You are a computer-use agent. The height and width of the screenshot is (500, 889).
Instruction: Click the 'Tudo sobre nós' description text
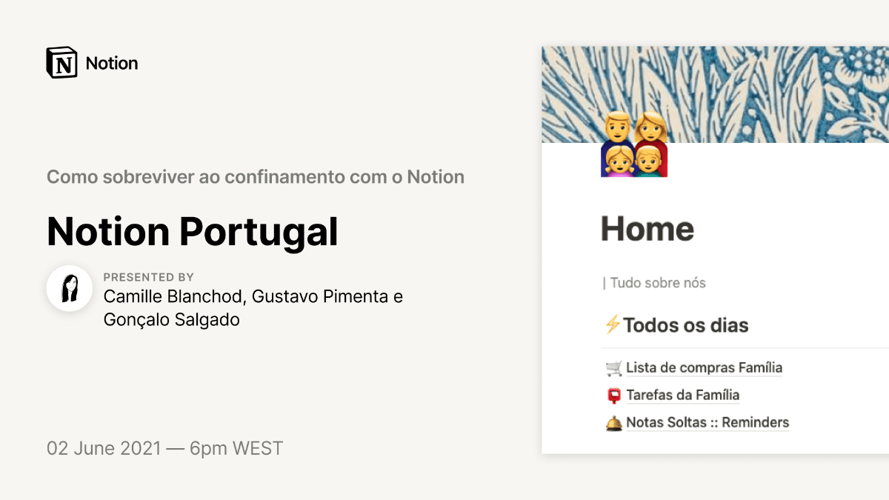654,283
